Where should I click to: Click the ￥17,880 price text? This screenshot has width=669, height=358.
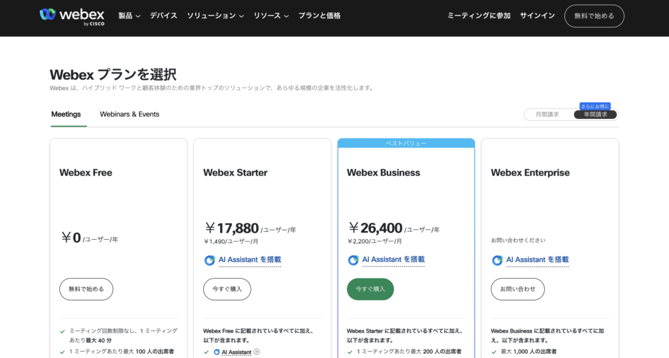pyautogui.click(x=232, y=228)
